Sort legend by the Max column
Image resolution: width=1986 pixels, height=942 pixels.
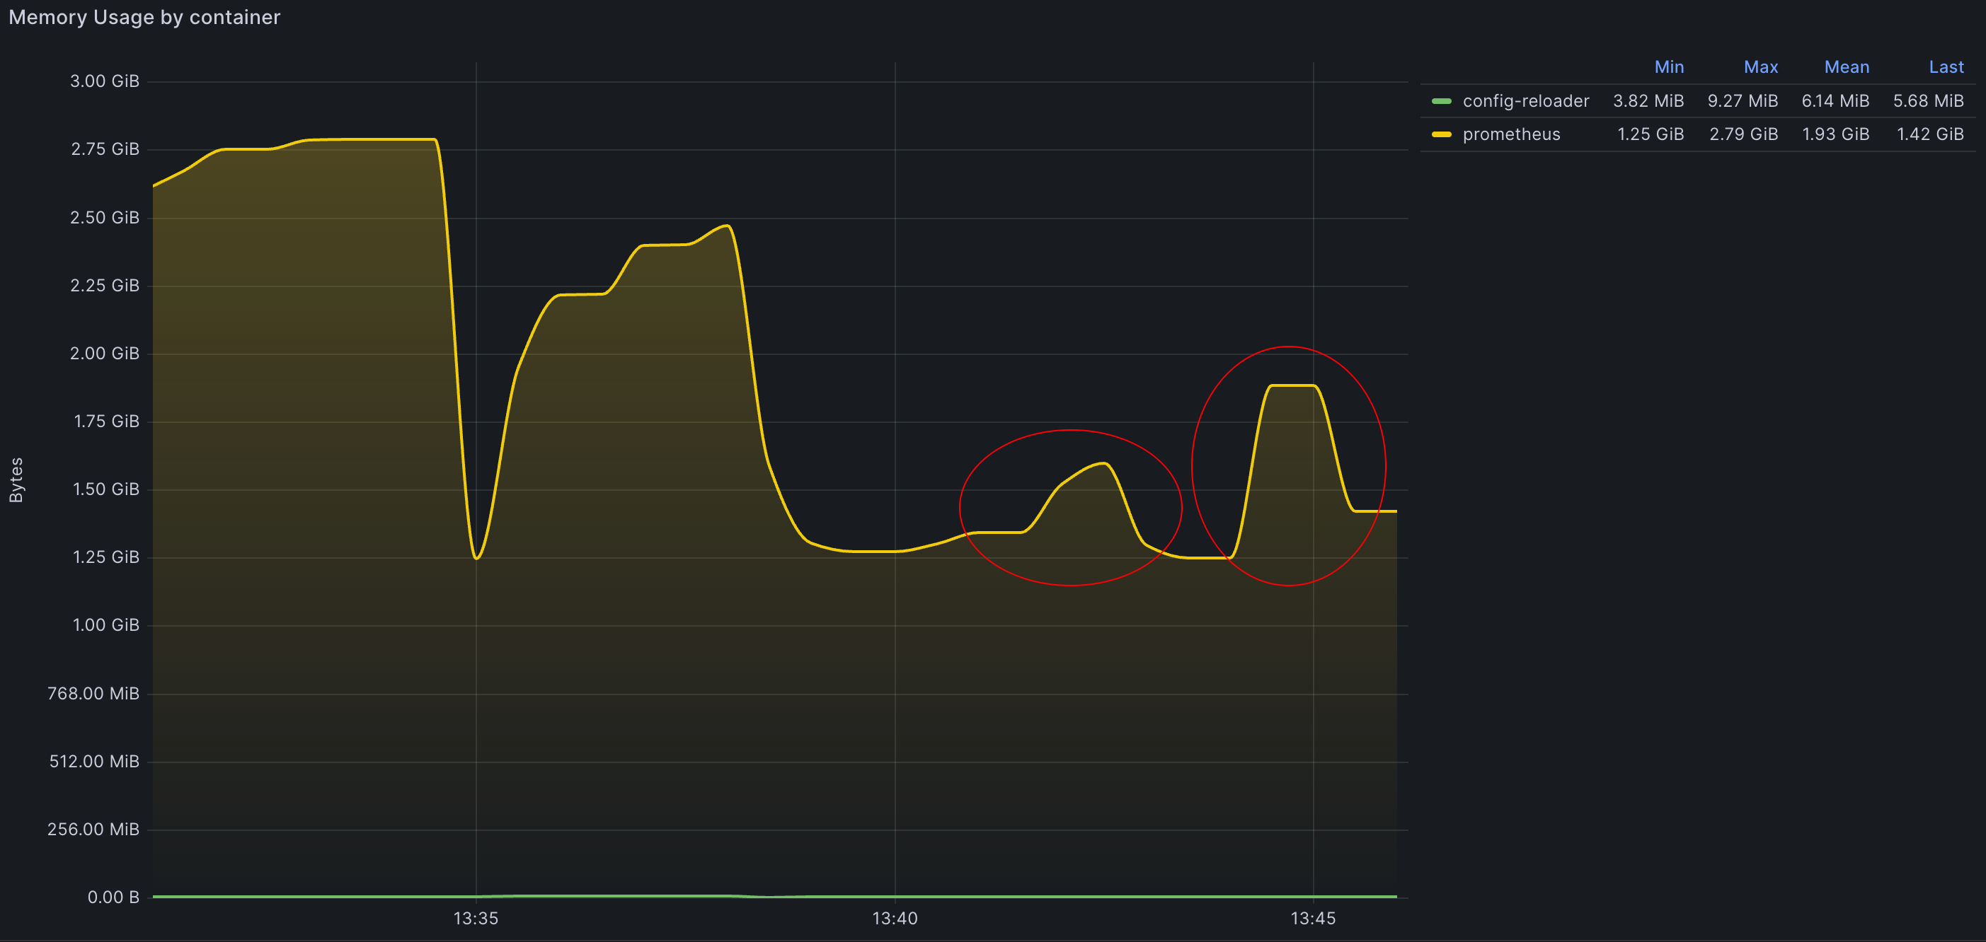(x=1761, y=67)
